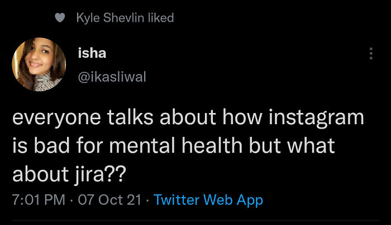Click the display name isha
This screenshot has width=391, height=225.
pyautogui.click(x=92, y=53)
